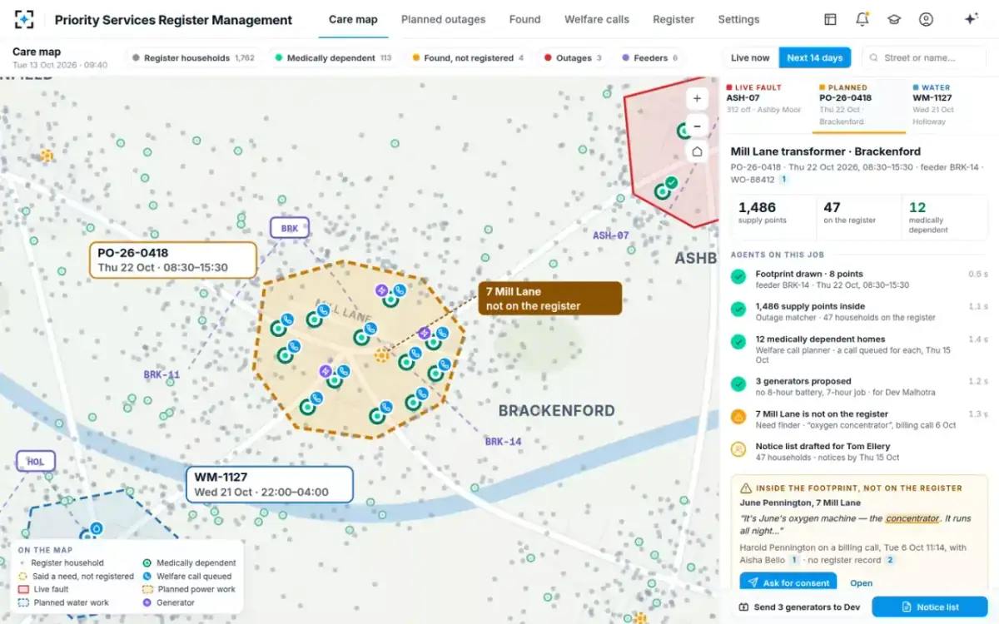Click warning triangle in Inside the footprint card
The height and width of the screenshot is (624, 999).
[746, 488]
